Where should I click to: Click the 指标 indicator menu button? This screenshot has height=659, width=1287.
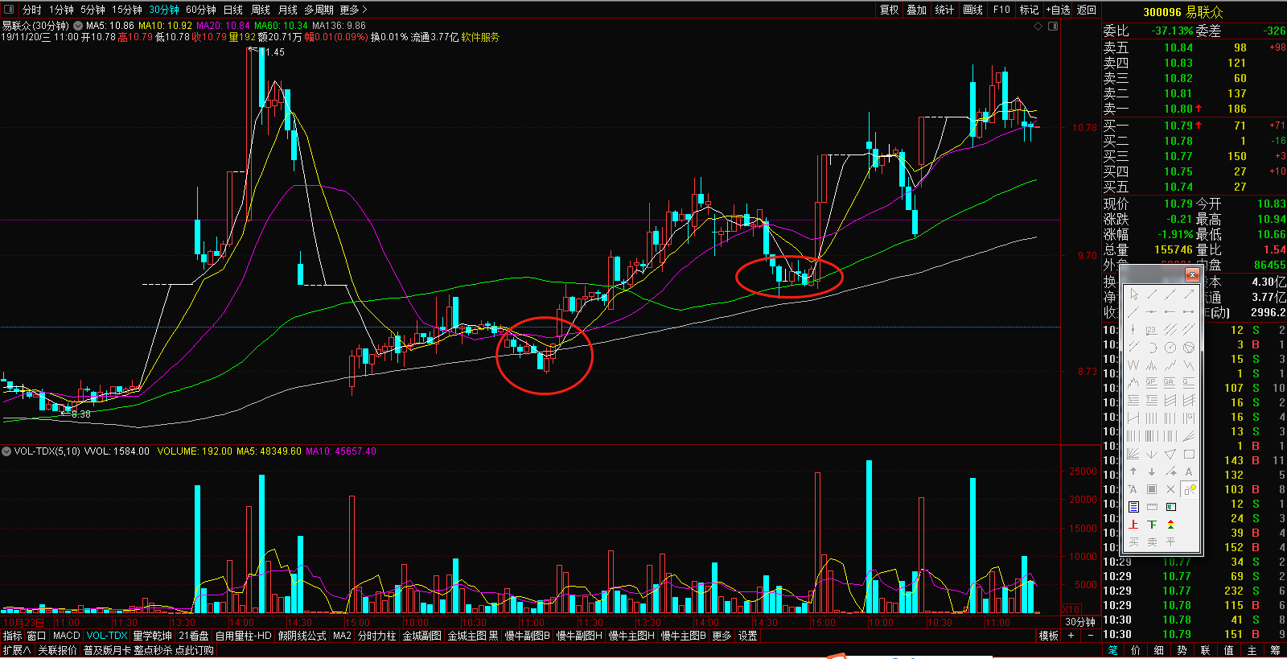click(x=13, y=636)
